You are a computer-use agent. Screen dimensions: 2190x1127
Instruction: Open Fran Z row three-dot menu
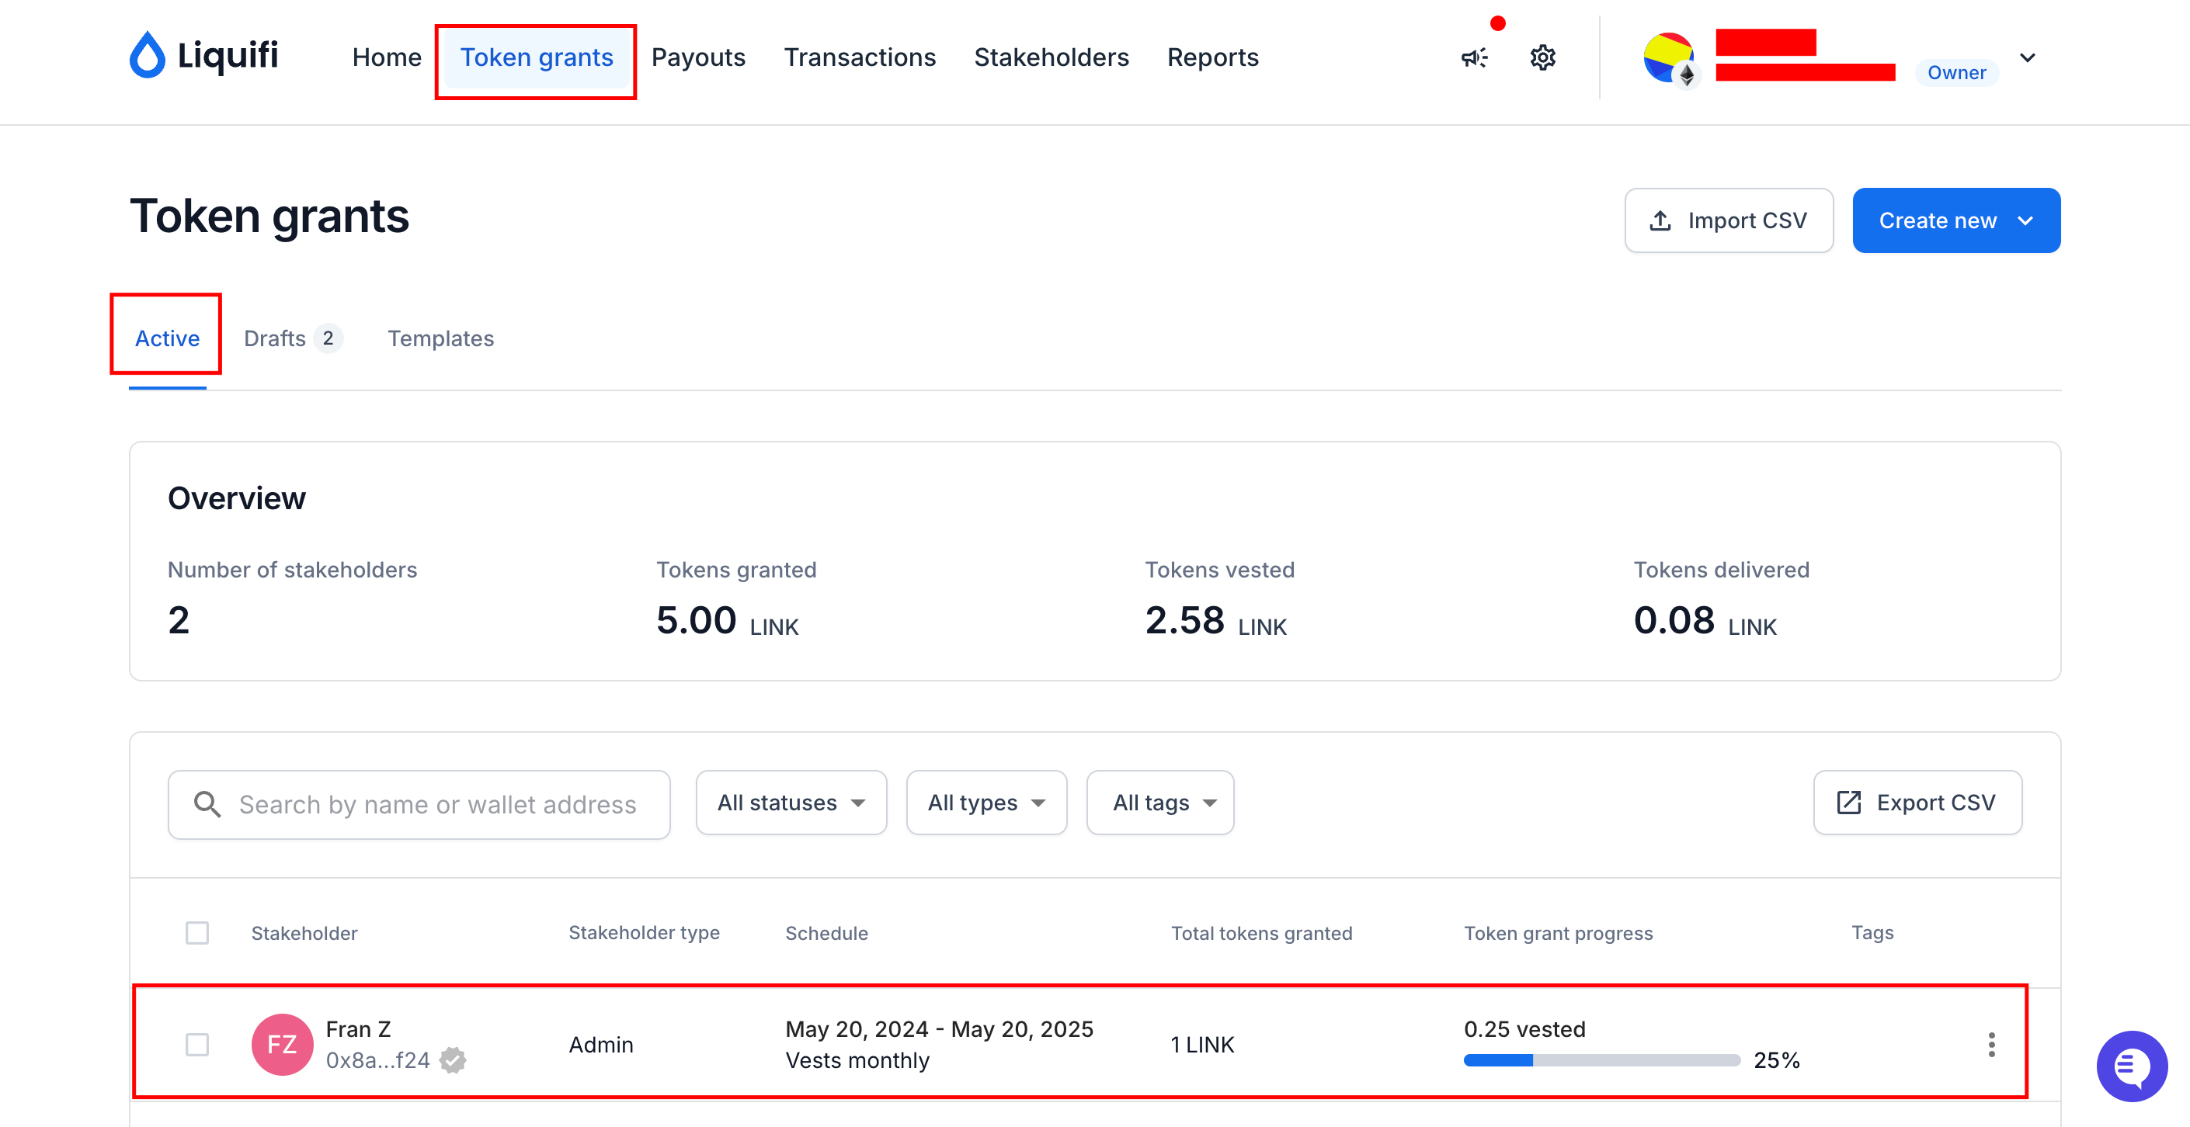[1991, 1045]
